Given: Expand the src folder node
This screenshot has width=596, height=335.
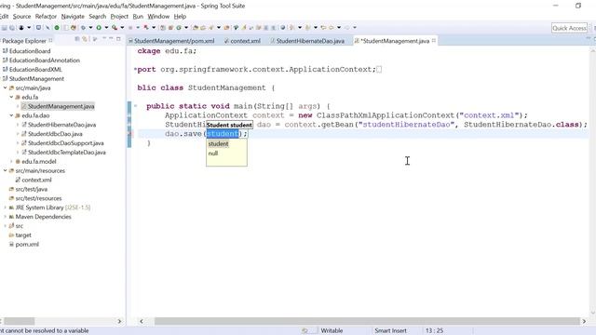Looking at the screenshot, I should click(x=5, y=226).
